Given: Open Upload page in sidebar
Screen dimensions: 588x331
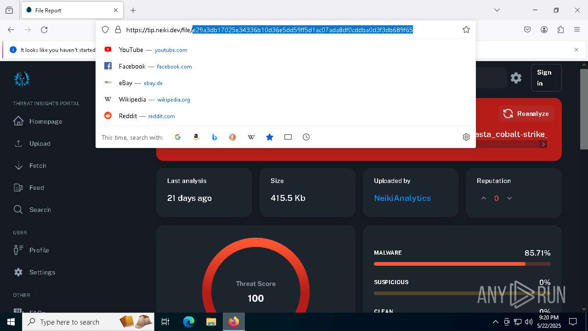Looking at the screenshot, I should point(32,143).
